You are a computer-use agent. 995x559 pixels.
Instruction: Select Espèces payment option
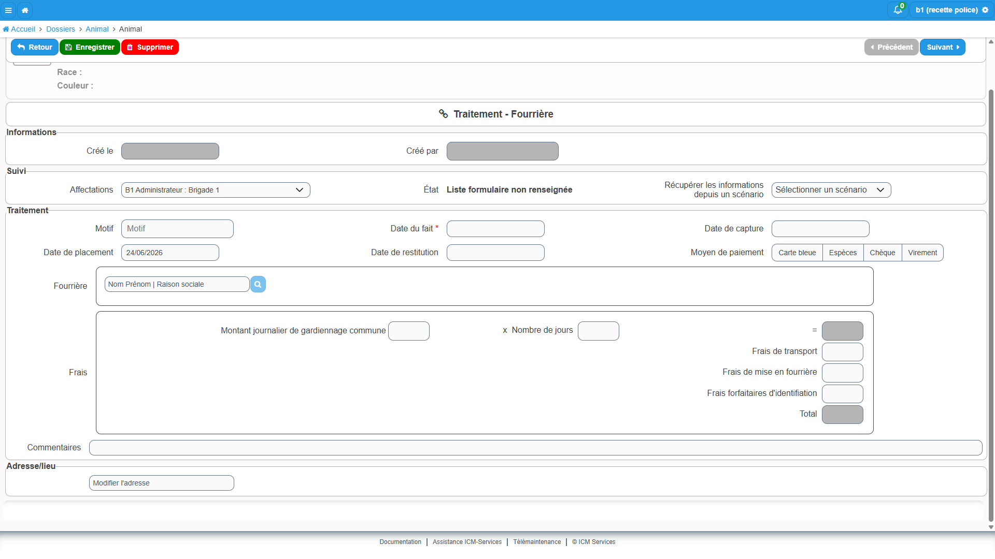[x=843, y=253]
